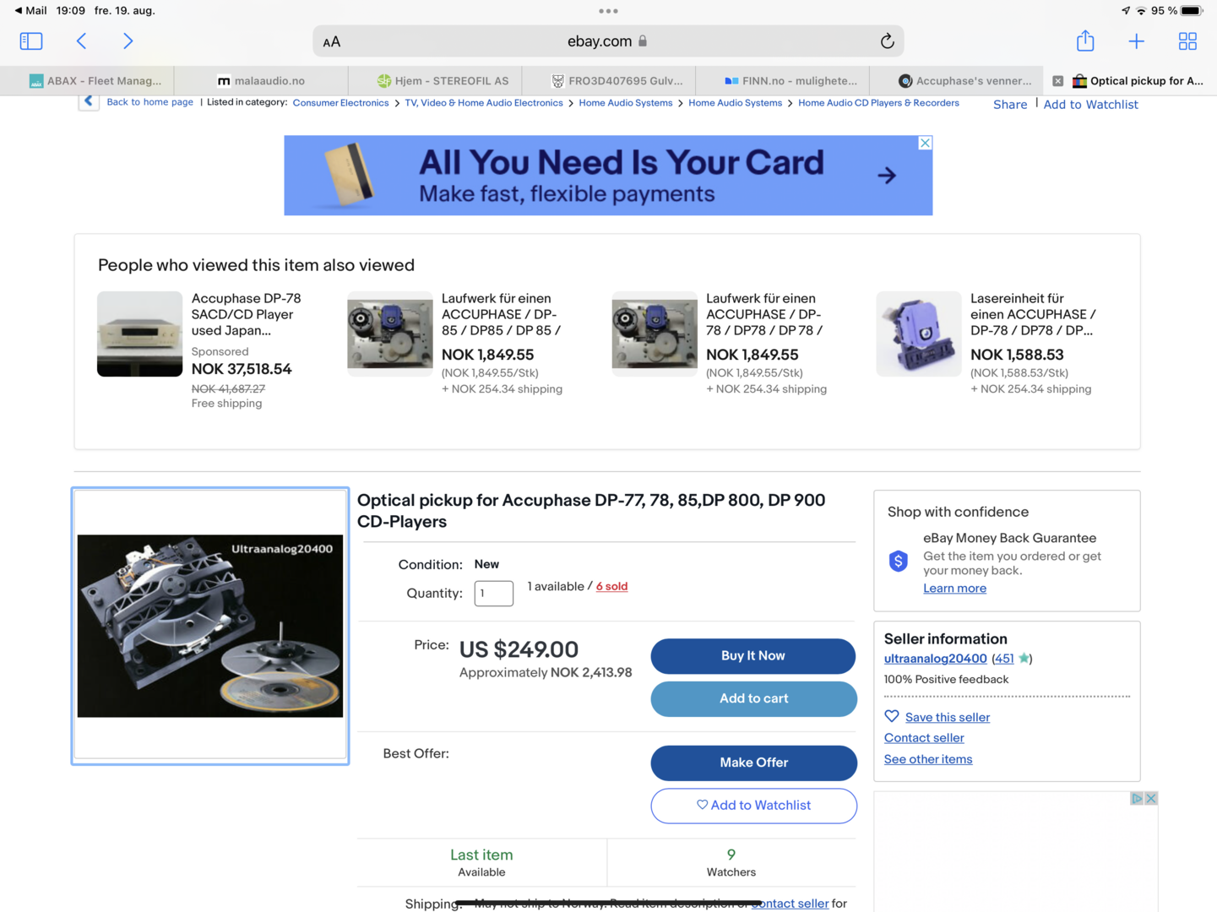Open the Lasereinheit item thumbnail
This screenshot has height=912, width=1217.
pos(919,334)
